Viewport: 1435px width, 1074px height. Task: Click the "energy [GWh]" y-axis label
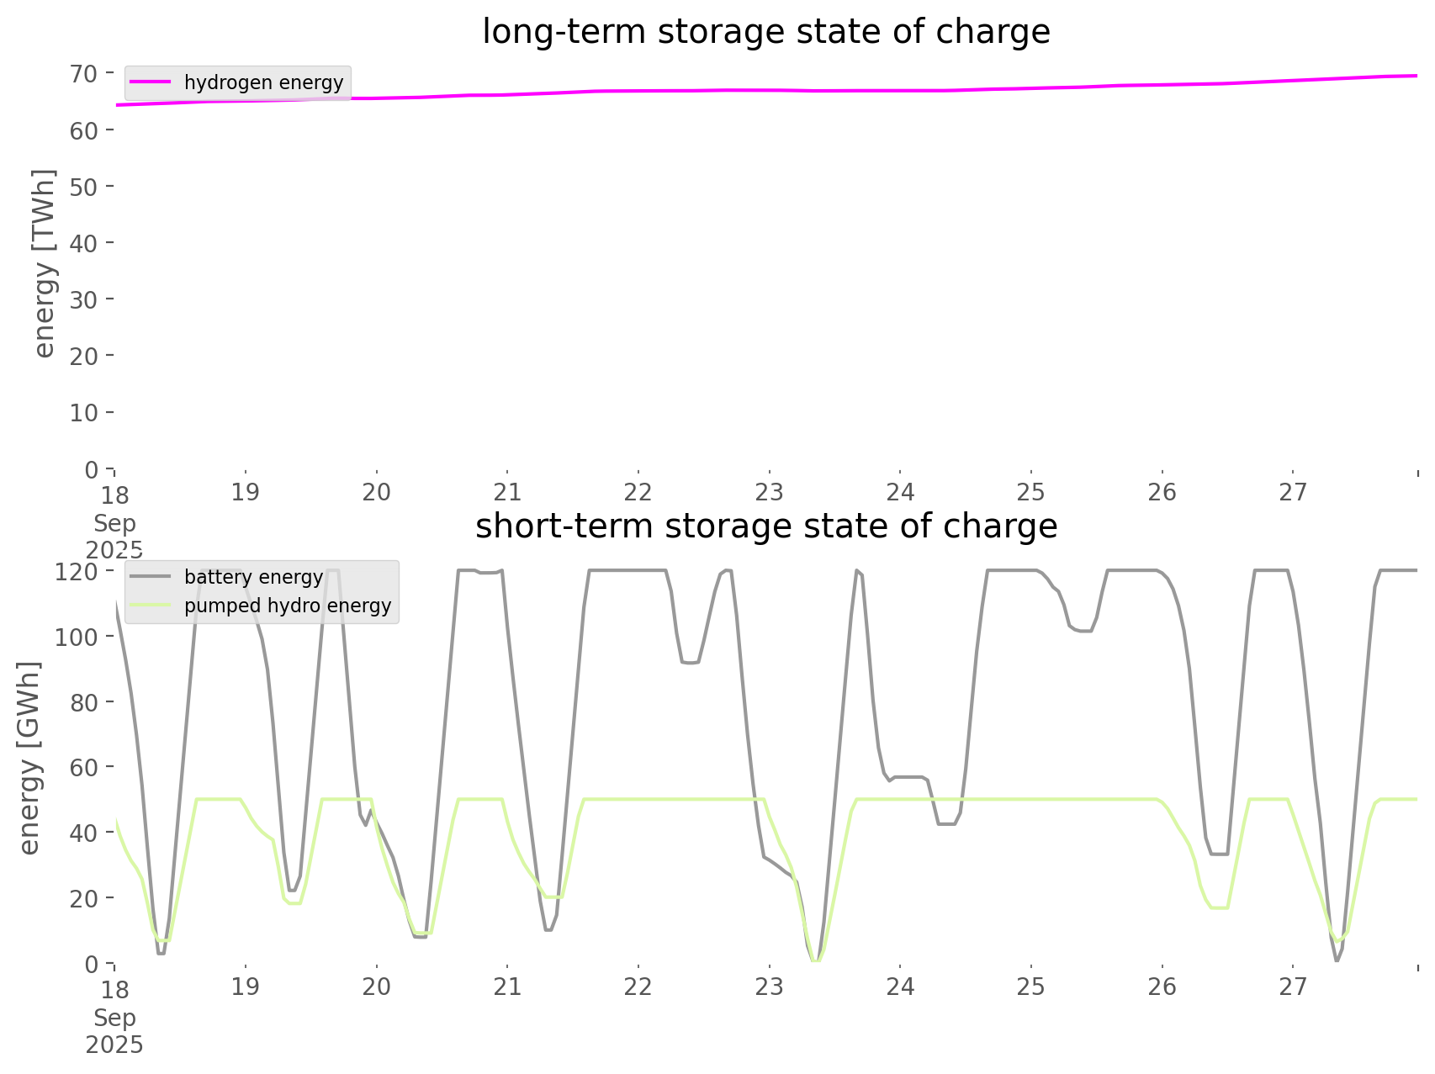click(x=29, y=758)
